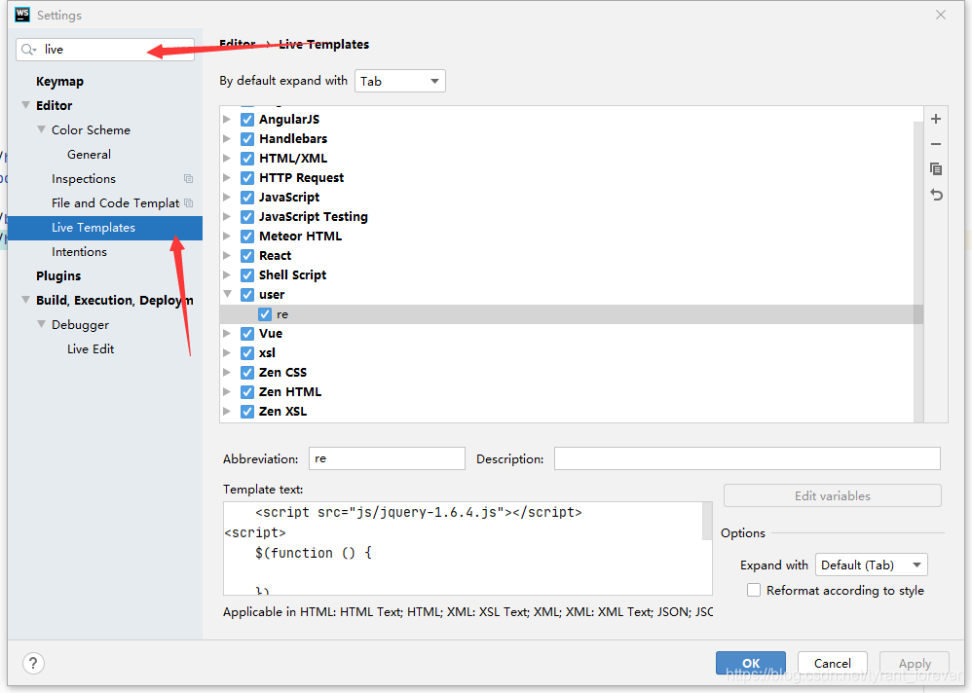The image size is (972, 693).
Task: Expand the Vue template group
Action: (x=227, y=333)
